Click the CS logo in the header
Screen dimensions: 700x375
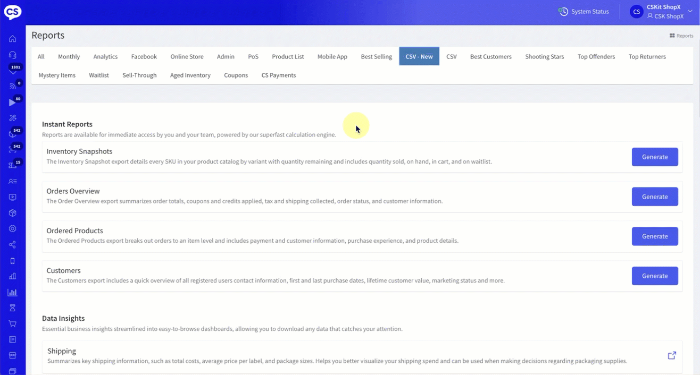pyautogui.click(x=13, y=12)
